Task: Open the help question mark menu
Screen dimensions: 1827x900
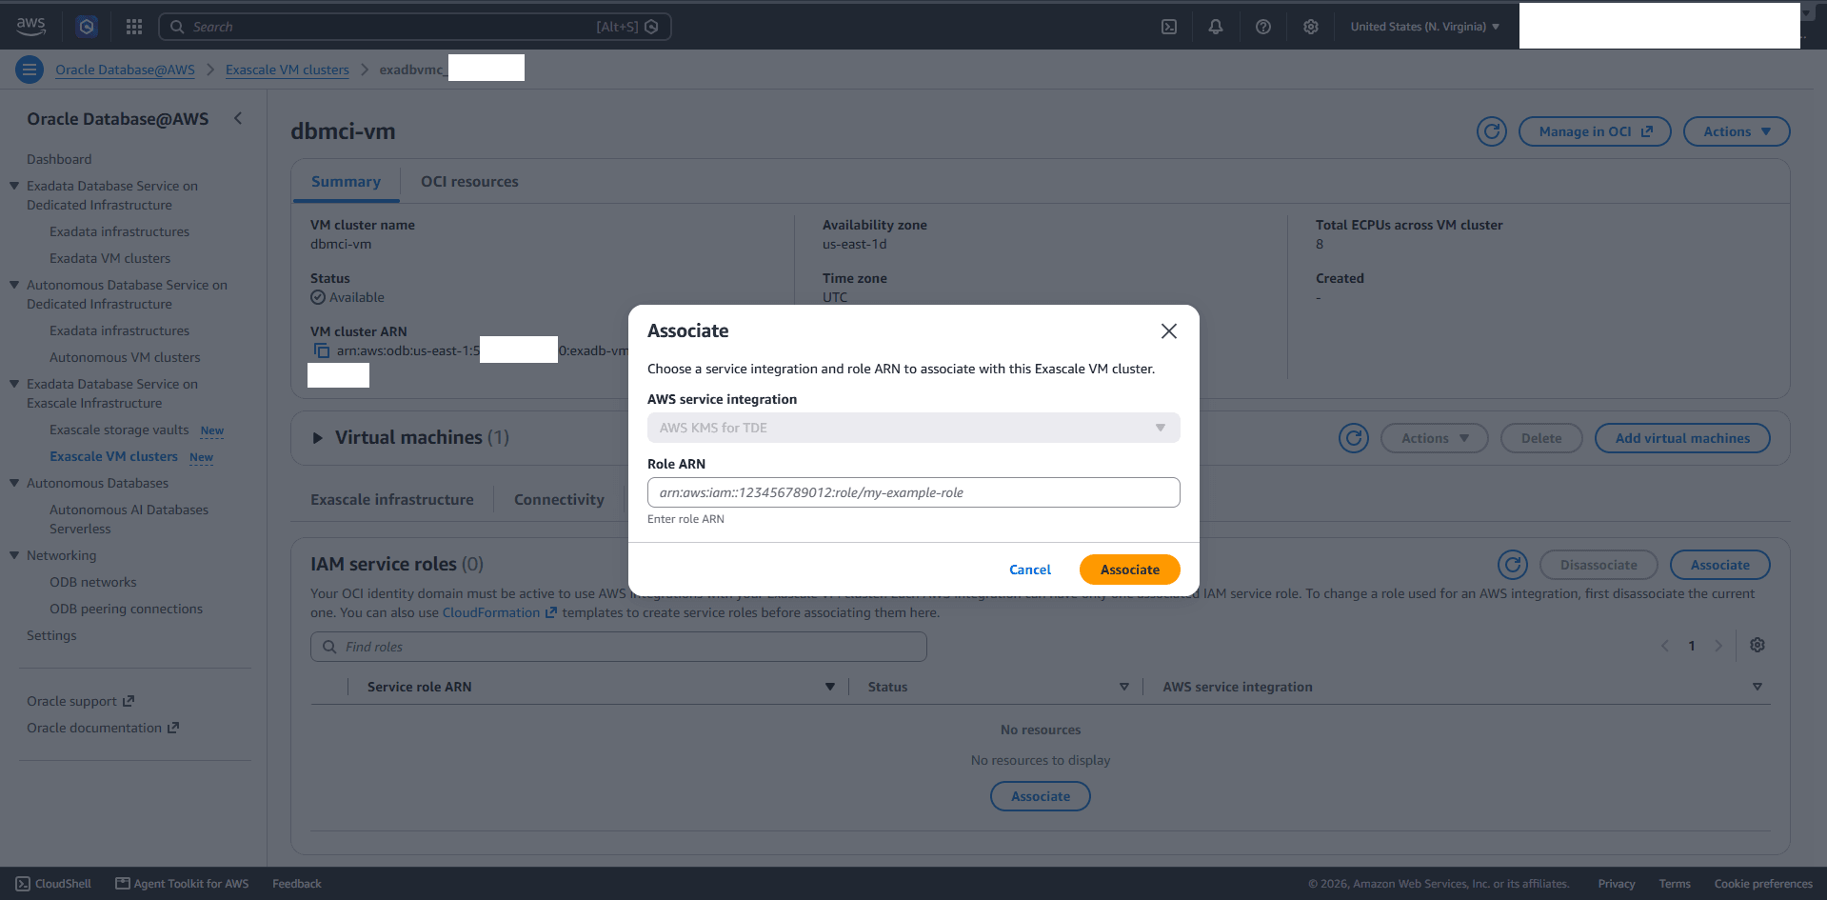Action: (1263, 27)
